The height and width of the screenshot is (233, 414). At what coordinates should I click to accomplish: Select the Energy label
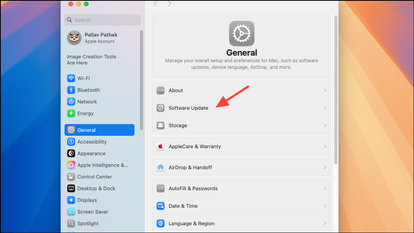[85, 113]
